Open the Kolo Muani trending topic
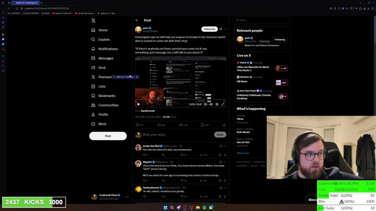 click(x=243, y=132)
